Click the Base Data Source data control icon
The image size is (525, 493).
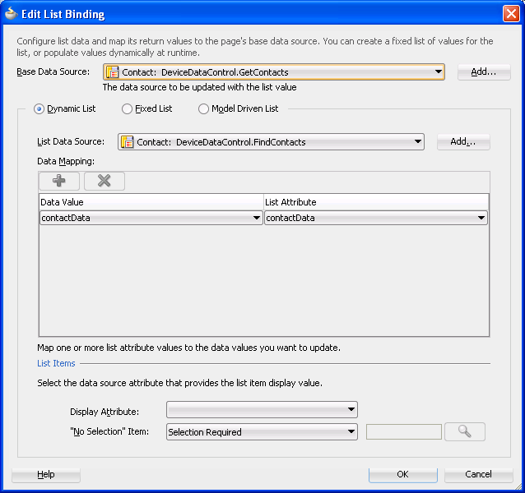112,72
